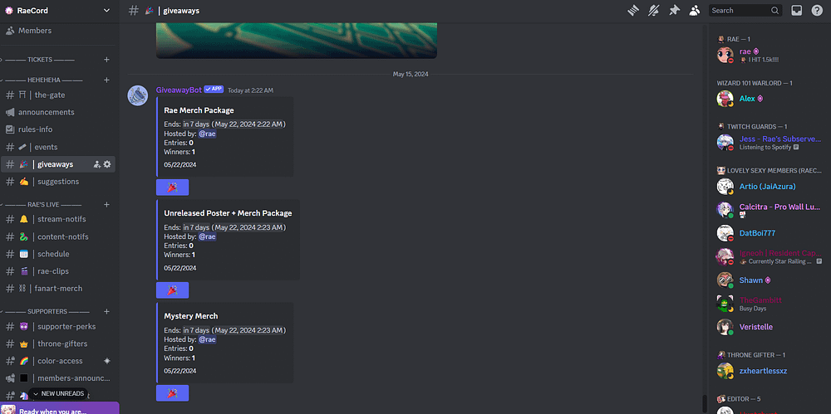Enter Rae Merch Package giveaway button
Image resolution: width=831 pixels, height=414 pixels.
tap(172, 188)
